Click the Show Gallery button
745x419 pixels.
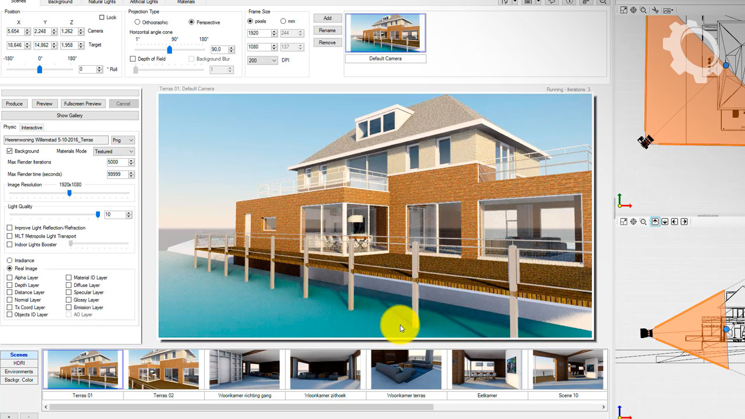point(69,115)
